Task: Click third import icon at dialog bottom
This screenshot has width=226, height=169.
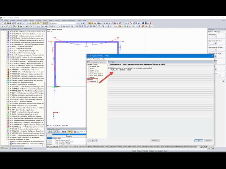Action: pyautogui.click(x=96, y=141)
